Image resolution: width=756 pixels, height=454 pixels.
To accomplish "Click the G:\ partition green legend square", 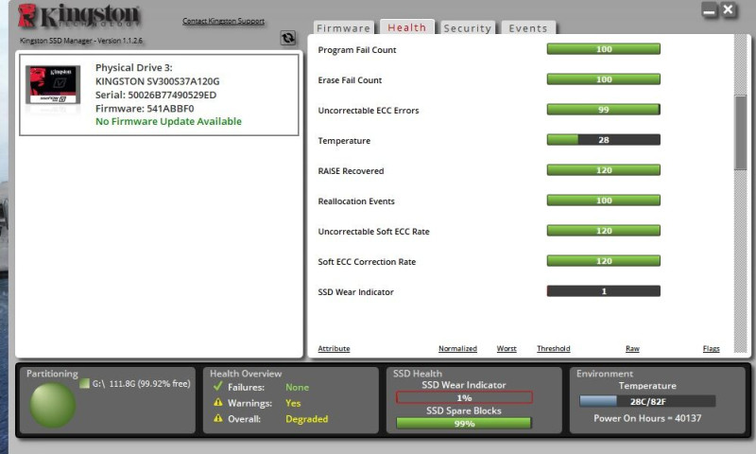I will pyautogui.click(x=84, y=384).
